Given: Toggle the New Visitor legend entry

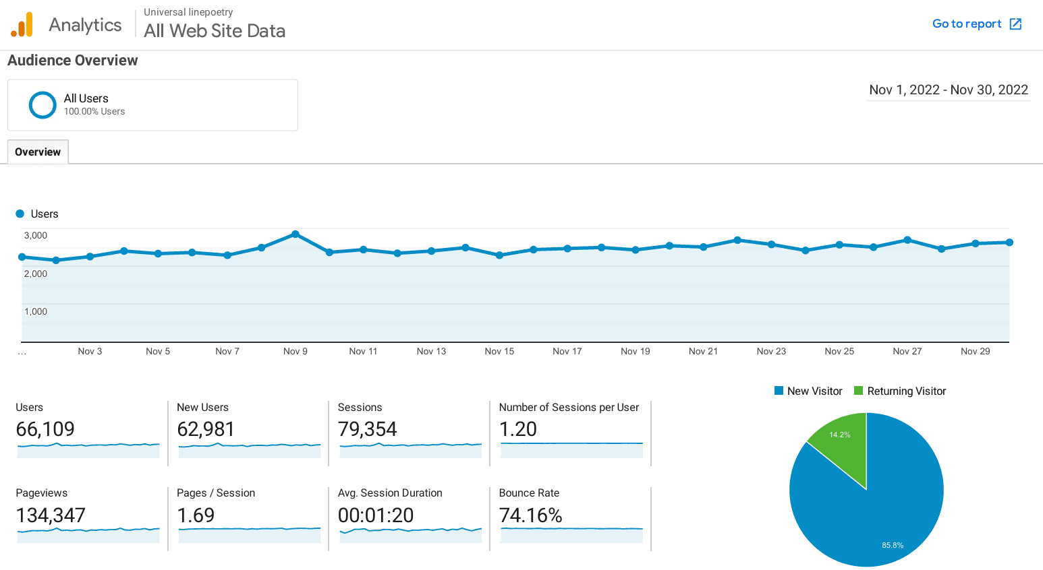Looking at the screenshot, I should (808, 391).
